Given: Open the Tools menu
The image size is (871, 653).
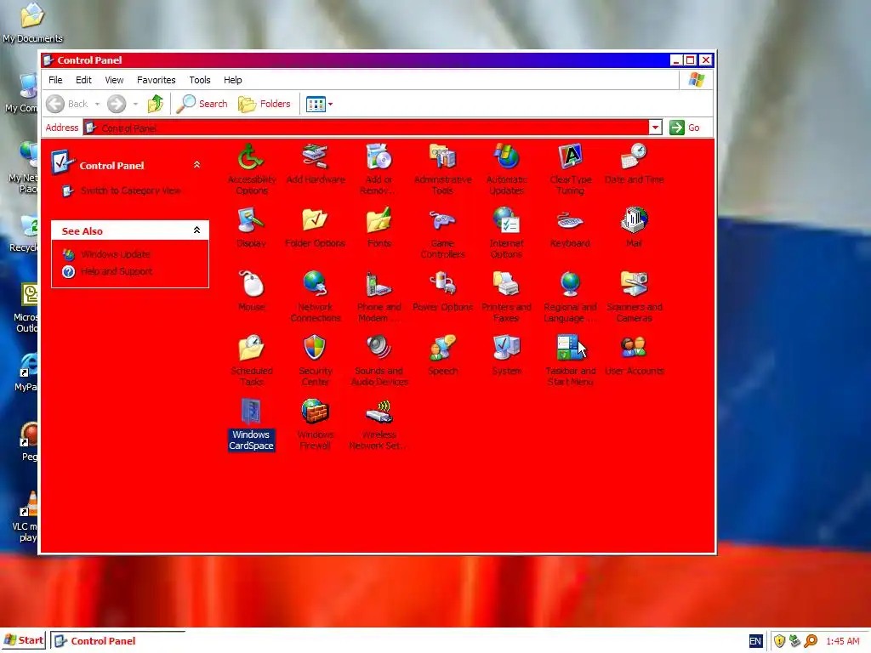Looking at the screenshot, I should (x=199, y=80).
